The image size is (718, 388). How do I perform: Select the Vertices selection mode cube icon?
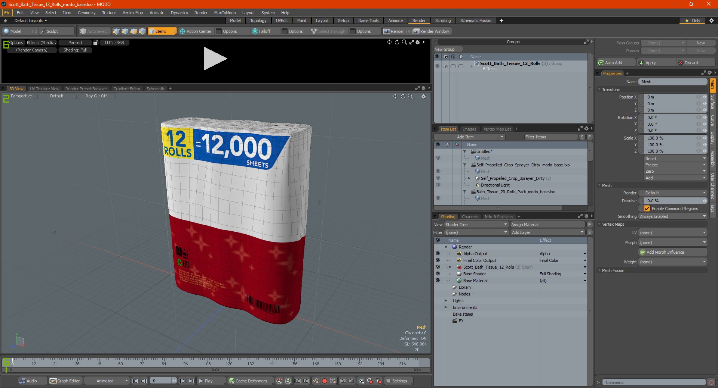(x=116, y=31)
